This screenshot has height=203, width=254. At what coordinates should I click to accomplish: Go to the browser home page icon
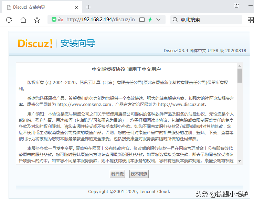point(23,20)
